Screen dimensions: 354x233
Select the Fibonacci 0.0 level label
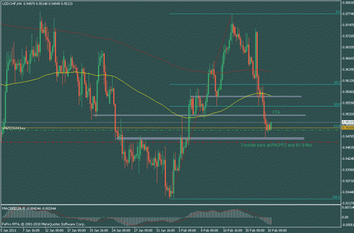click(x=338, y=12)
